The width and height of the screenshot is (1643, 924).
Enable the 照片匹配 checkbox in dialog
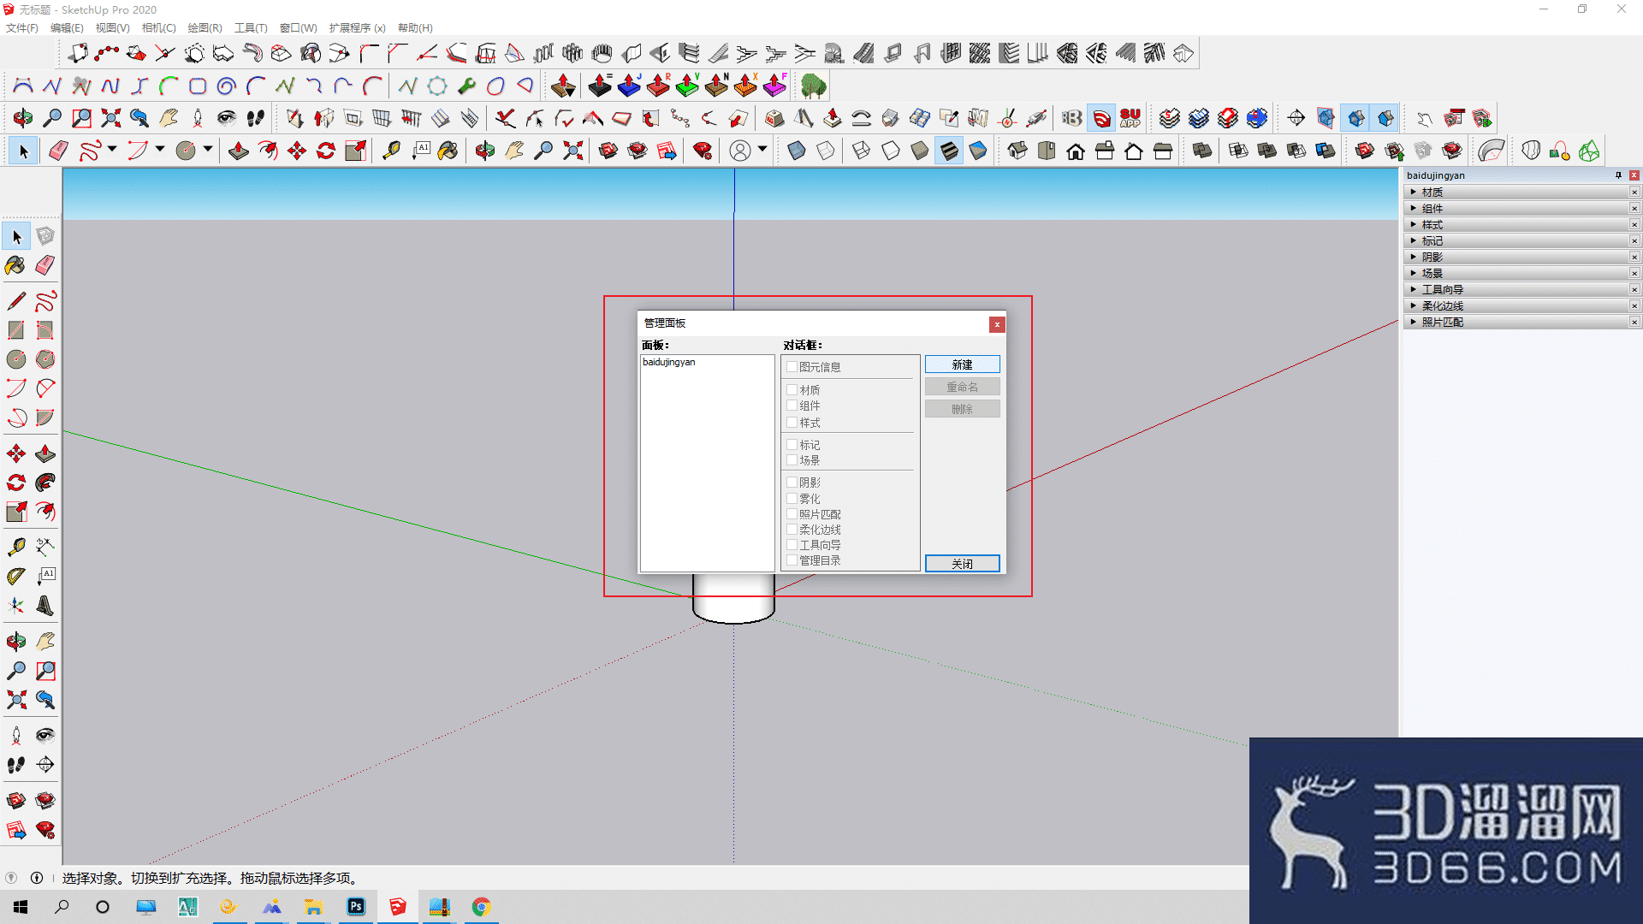792,513
